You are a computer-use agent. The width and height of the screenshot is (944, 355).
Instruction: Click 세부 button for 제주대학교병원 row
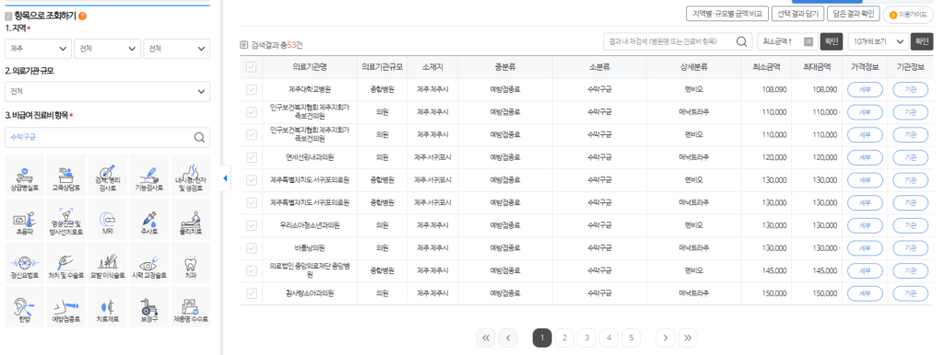(865, 89)
